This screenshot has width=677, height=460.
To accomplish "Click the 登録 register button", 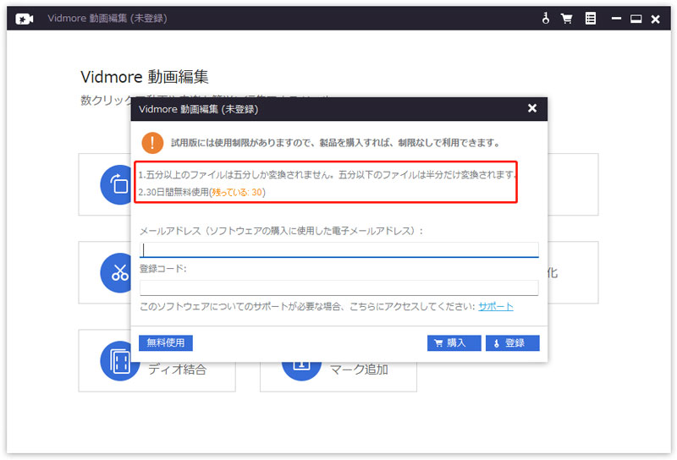I will click(513, 343).
